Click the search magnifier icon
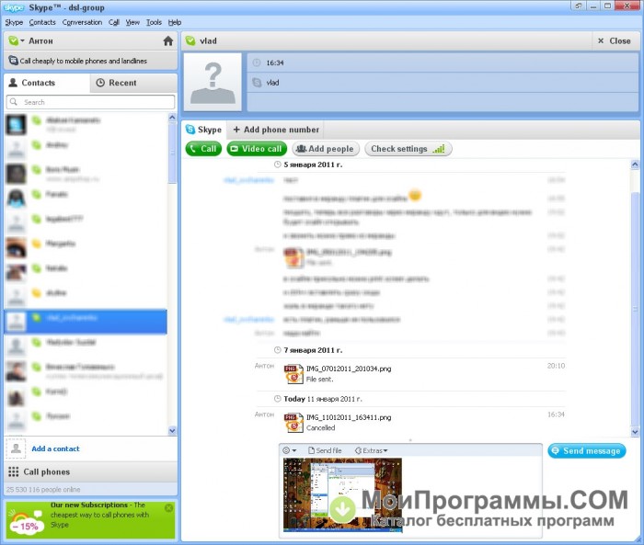This screenshot has height=545, width=644. pos(14,101)
